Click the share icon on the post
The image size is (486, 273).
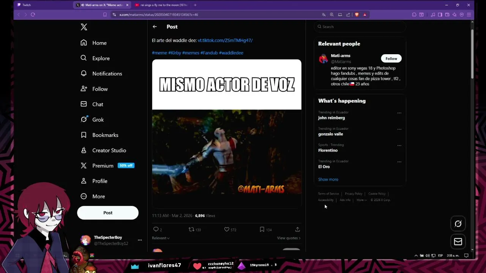(297, 229)
